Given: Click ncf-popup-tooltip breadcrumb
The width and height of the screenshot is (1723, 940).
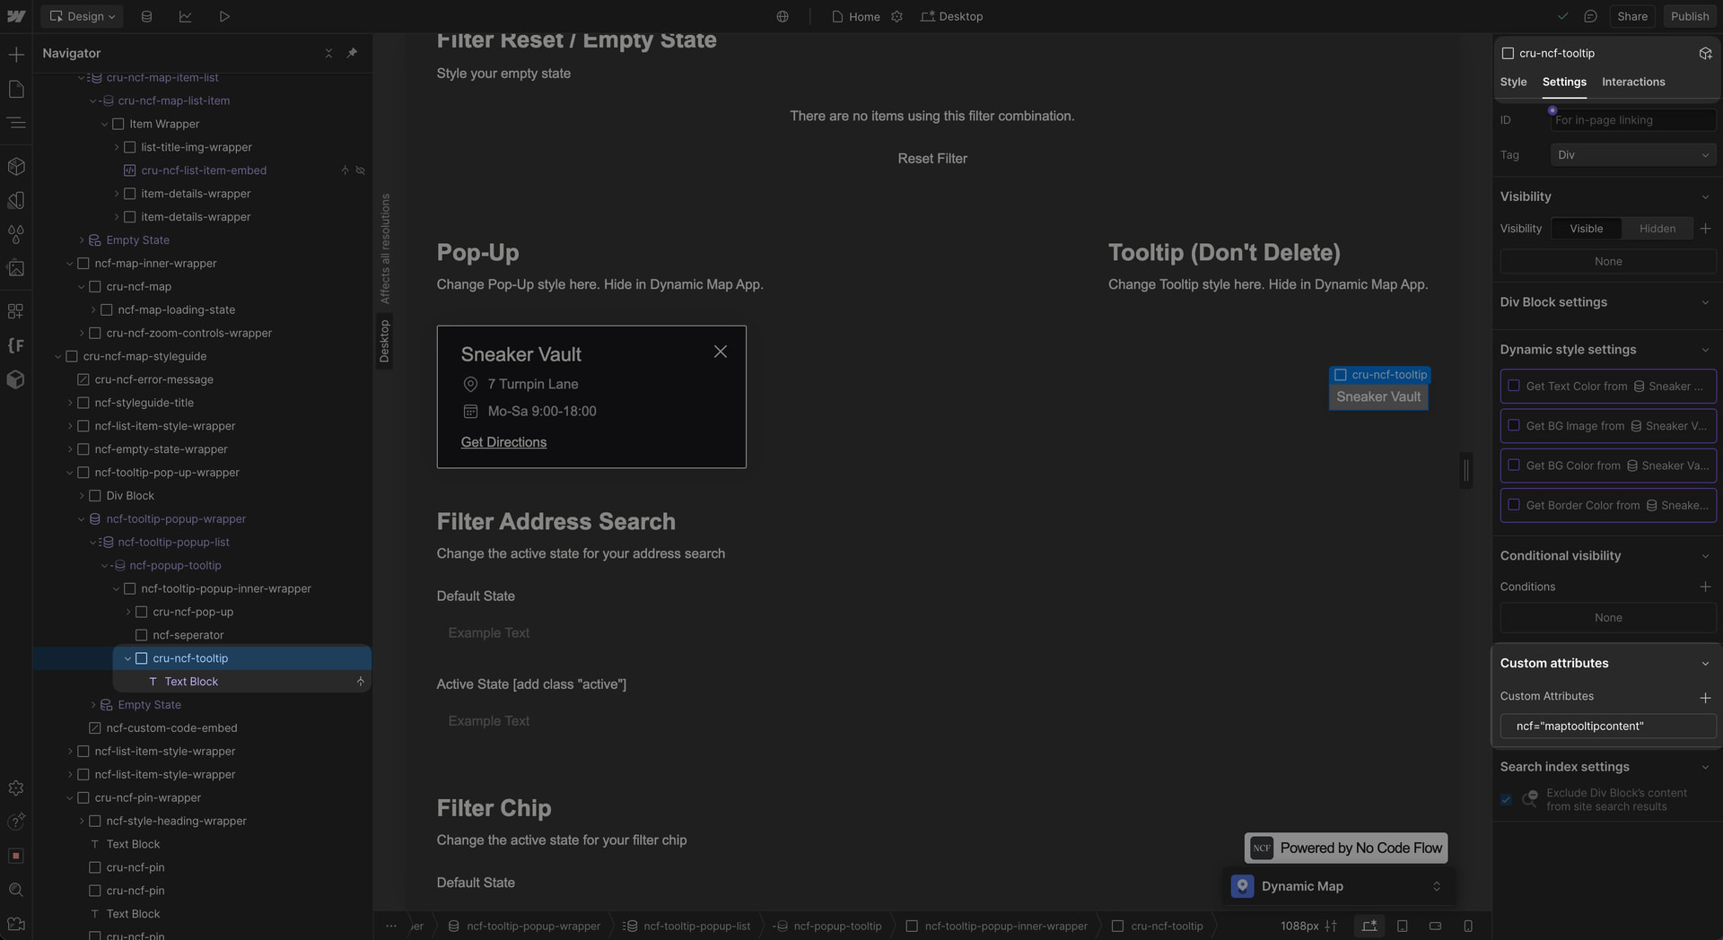Looking at the screenshot, I should (827, 926).
